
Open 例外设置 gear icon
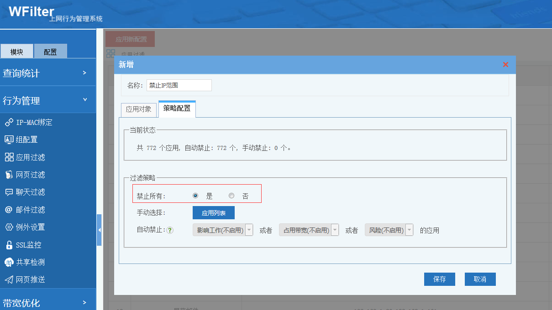(9, 227)
